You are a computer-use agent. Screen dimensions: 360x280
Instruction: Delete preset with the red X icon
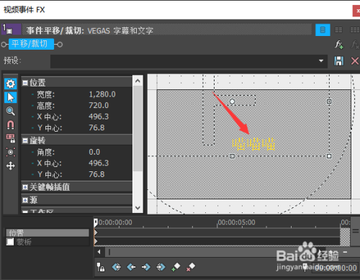pos(355,61)
